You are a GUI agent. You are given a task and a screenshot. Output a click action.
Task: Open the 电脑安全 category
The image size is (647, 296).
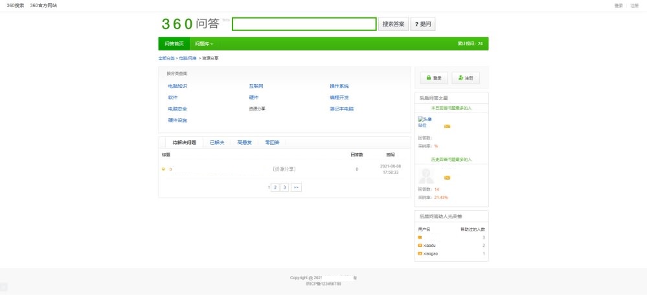(x=177, y=109)
